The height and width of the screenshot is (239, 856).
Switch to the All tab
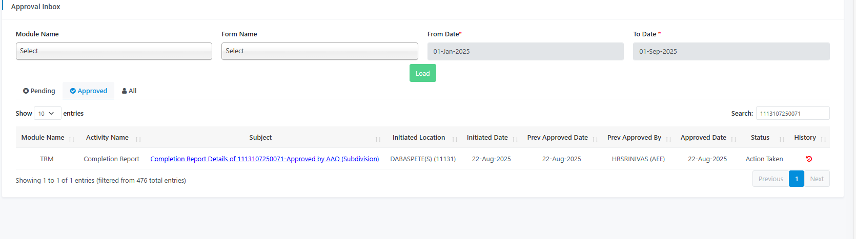coord(129,91)
